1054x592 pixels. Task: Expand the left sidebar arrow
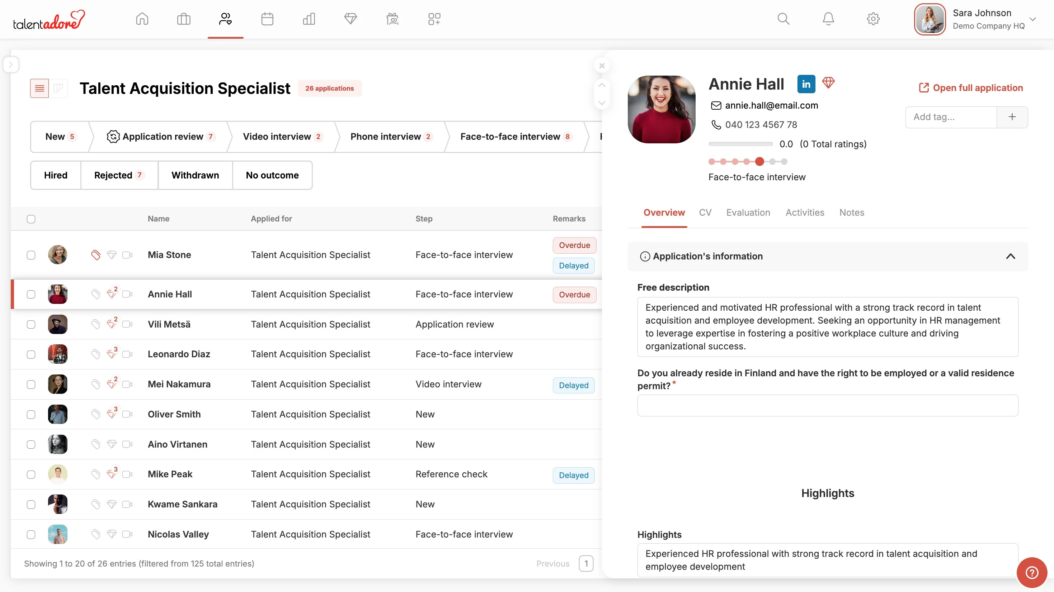coord(11,65)
